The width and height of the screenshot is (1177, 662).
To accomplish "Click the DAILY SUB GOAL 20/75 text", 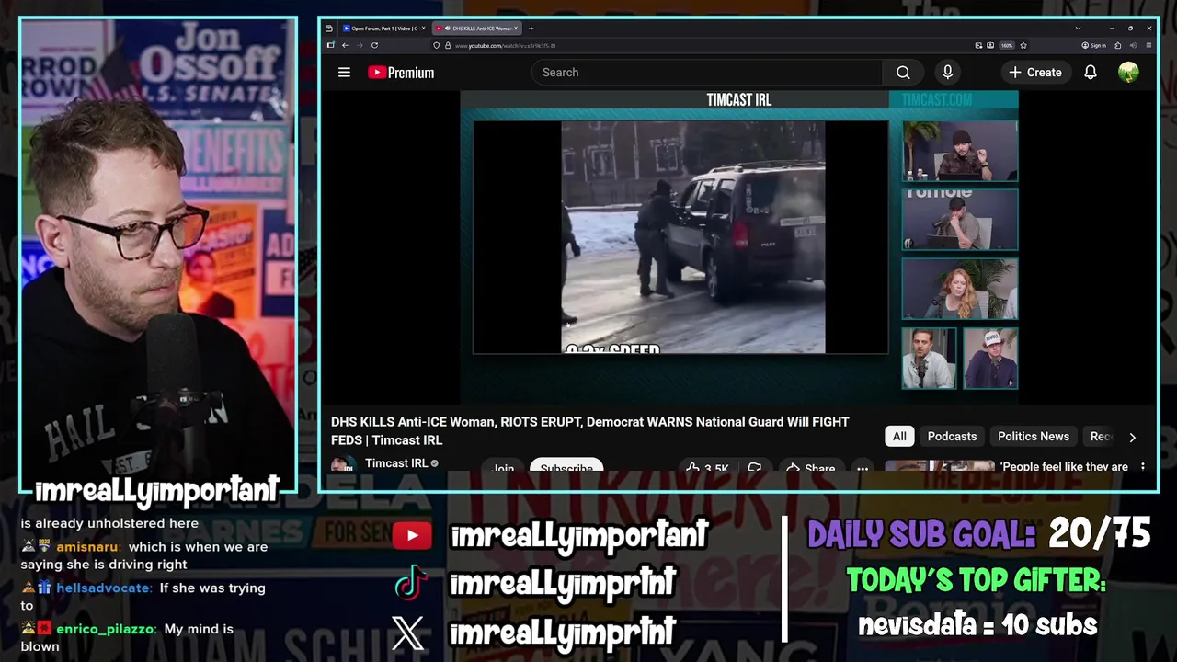I will pos(978,533).
